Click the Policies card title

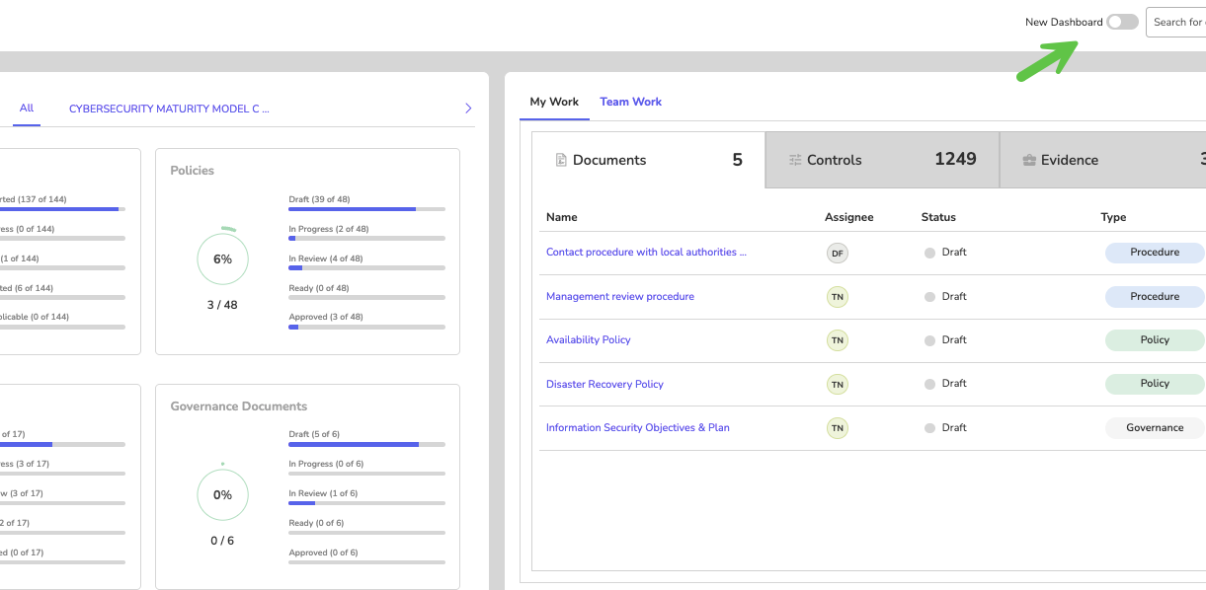tap(192, 171)
